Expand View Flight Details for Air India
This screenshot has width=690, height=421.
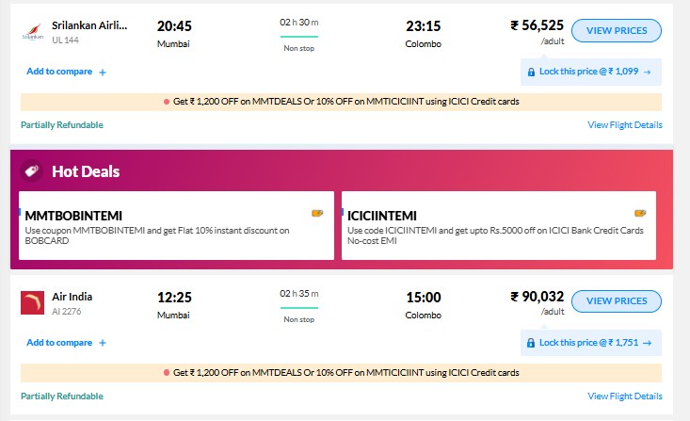click(624, 396)
